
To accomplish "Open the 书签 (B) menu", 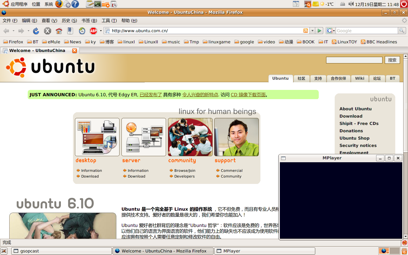I will point(89,20).
